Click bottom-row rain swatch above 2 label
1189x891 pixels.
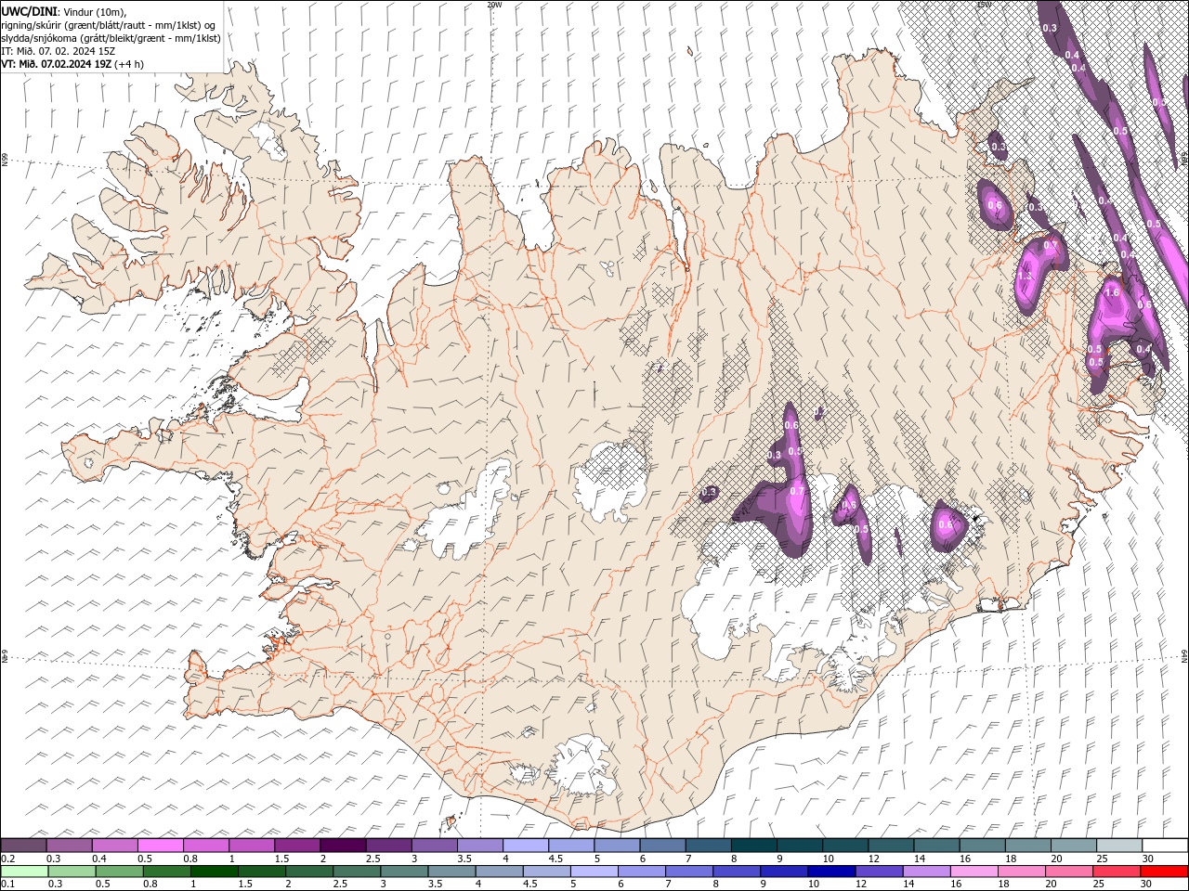click(x=309, y=872)
